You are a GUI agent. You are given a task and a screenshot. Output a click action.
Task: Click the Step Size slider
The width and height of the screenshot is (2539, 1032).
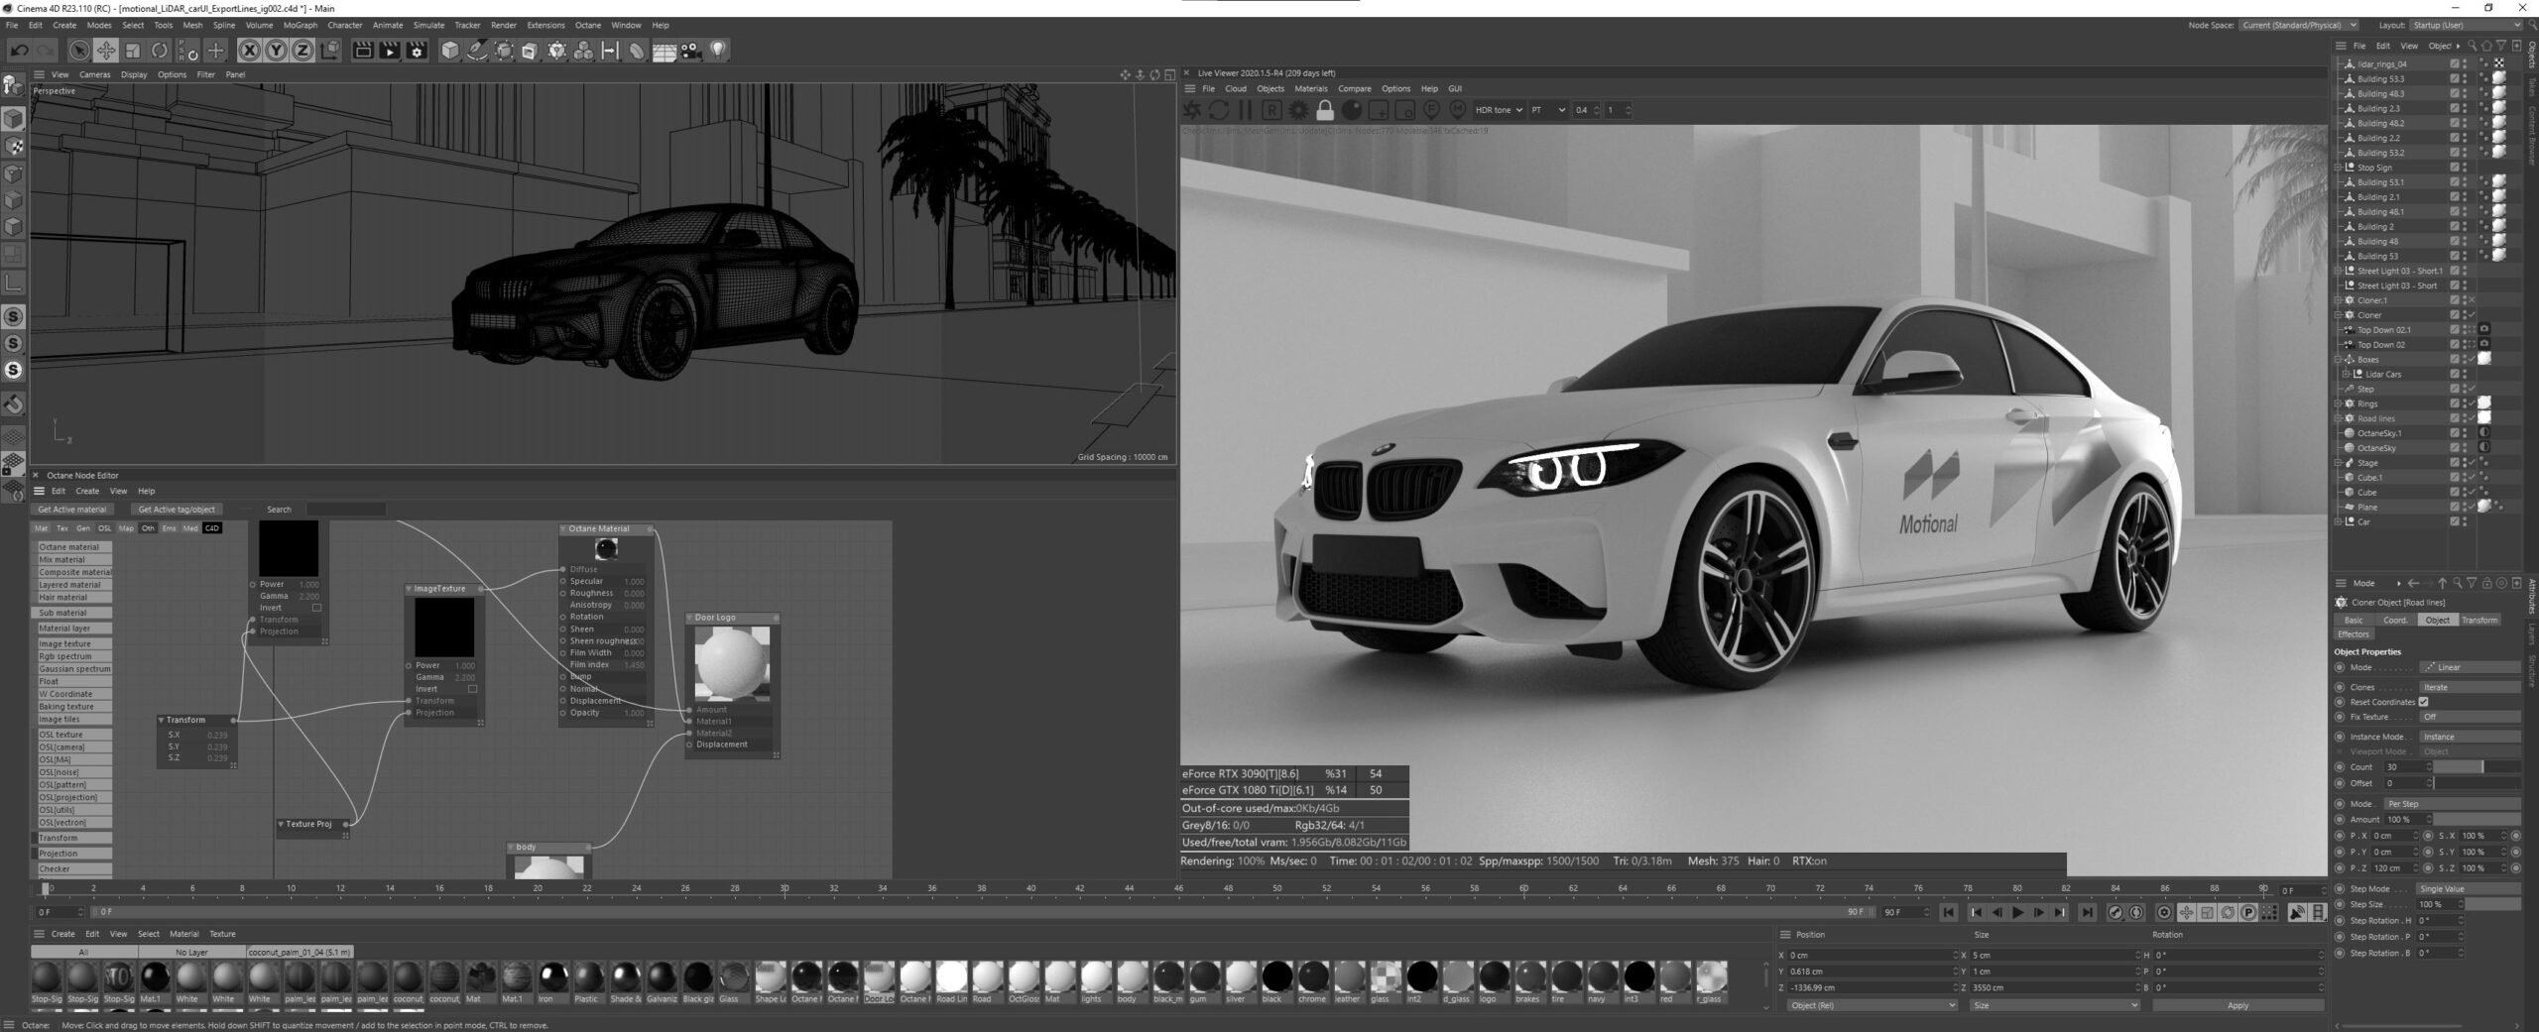[x=2490, y=905]
